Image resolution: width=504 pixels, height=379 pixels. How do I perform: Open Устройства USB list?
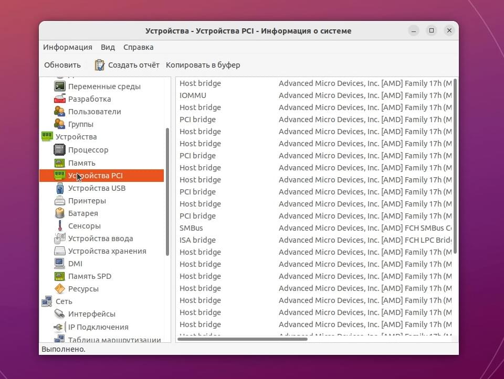pos(97,188)
